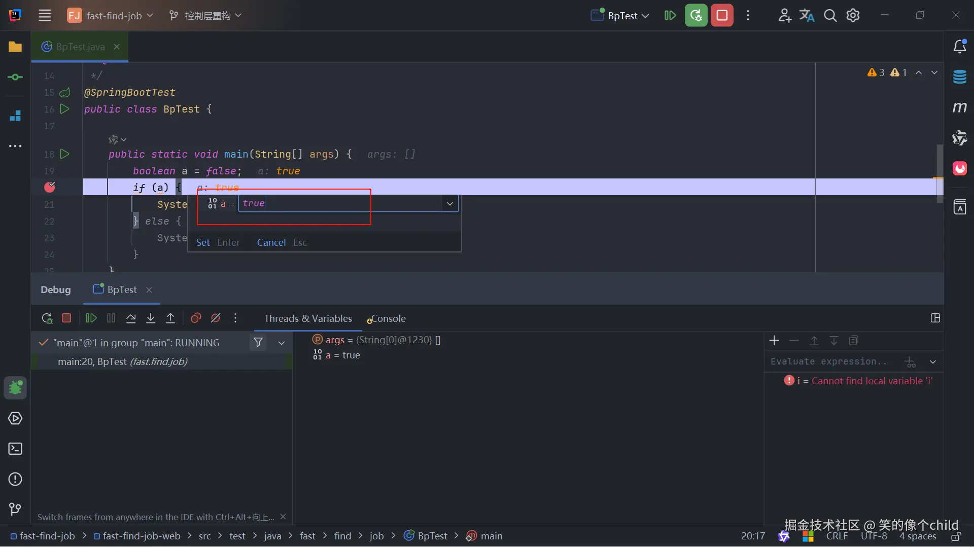The height and width of the screenshot is (547, 974).
Task: Stop BpTest with red square button
Action: point(722,15)
